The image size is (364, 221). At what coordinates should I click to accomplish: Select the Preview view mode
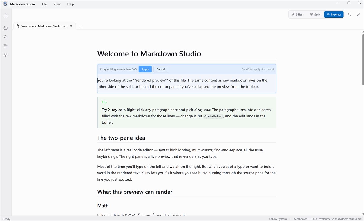pos(334,15)
